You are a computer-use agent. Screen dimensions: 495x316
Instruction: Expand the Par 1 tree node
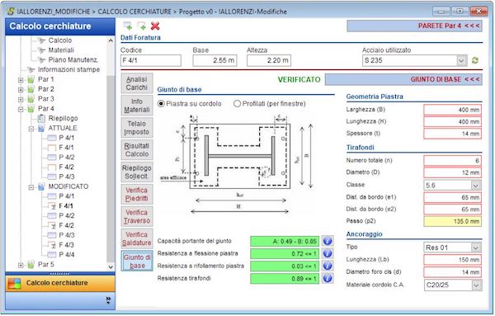pyautogui.click(x=21, y=80)
